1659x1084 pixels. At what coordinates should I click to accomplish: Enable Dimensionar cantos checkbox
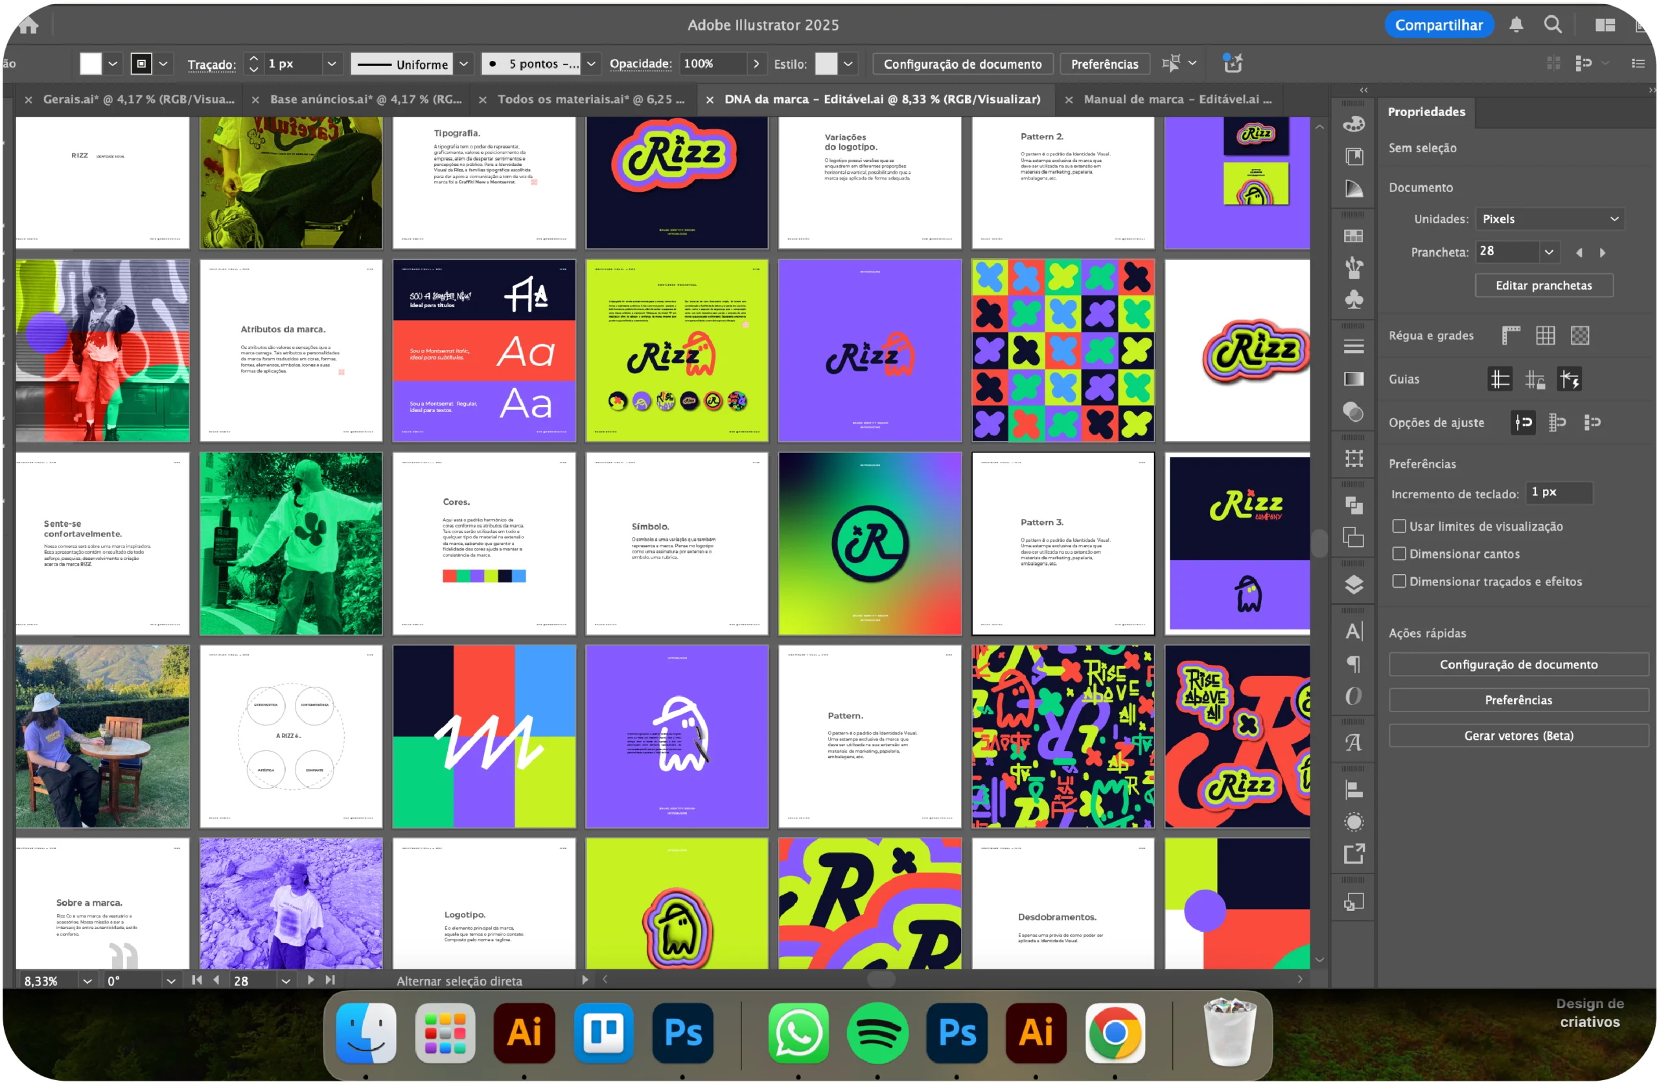coord(1399,553)
